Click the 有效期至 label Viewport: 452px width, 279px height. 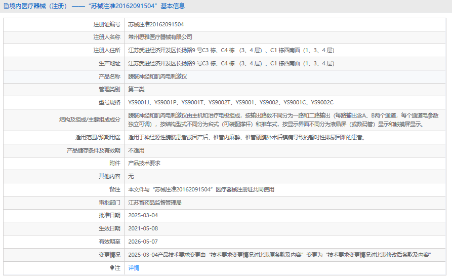pos(109,242)
